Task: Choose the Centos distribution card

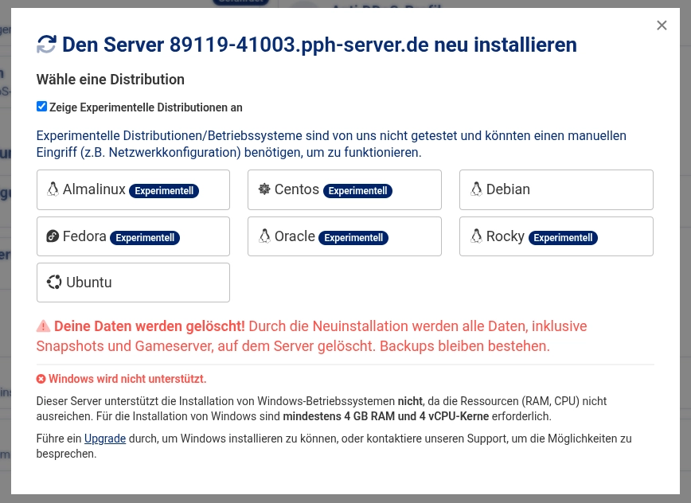Action: point(344,190)
